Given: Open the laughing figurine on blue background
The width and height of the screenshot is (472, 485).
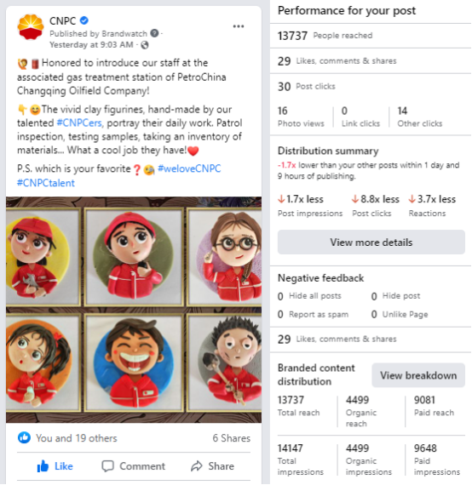Looking at the screenshot, I should coord(134,362).
